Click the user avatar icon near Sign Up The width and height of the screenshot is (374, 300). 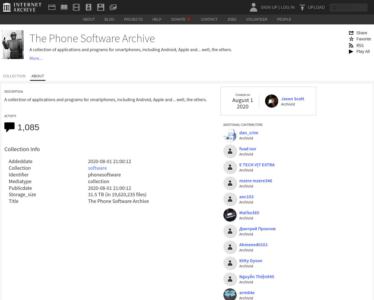pos(253,7)
